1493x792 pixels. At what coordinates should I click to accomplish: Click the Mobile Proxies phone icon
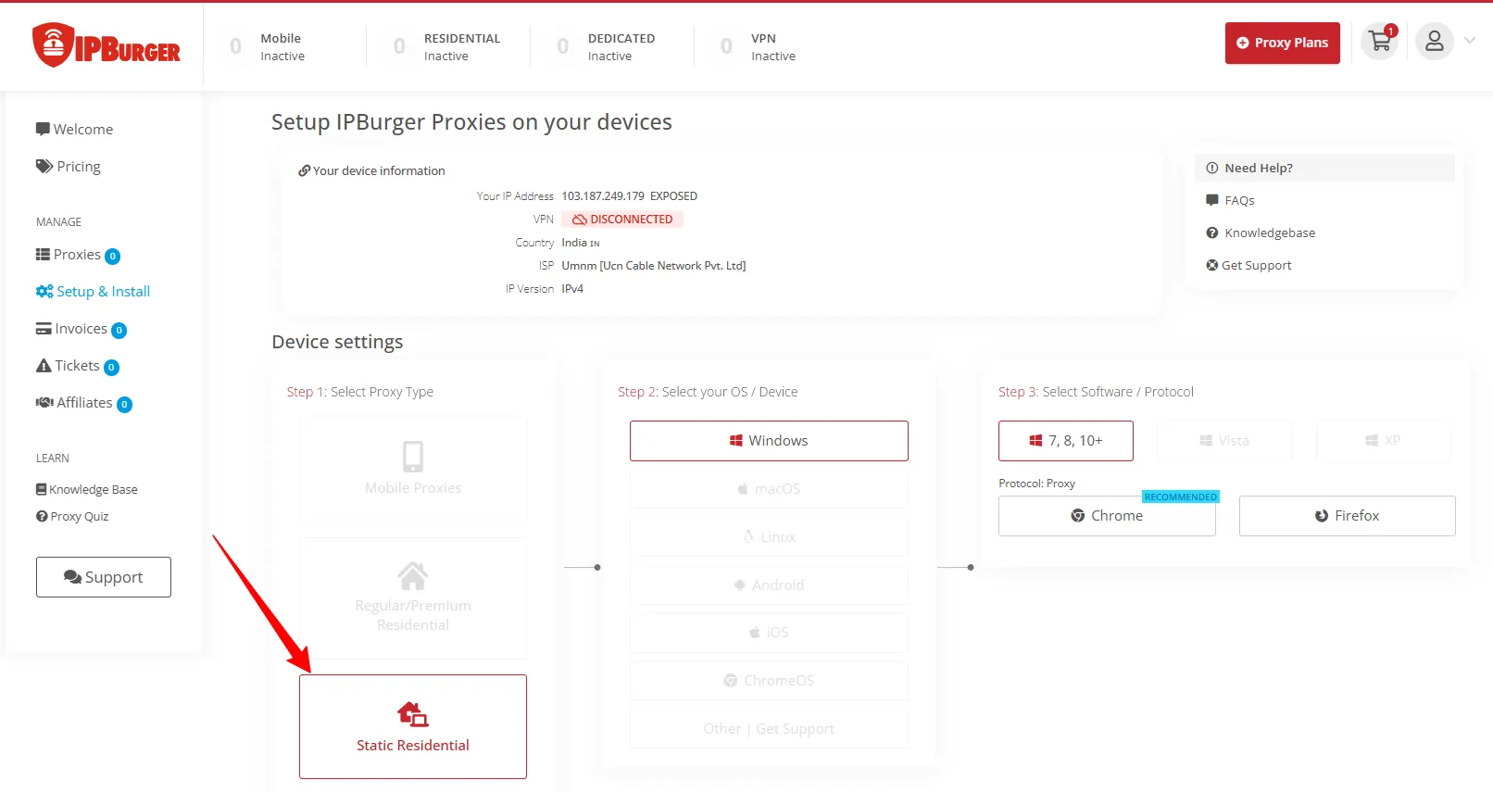[x=413, y=457]
